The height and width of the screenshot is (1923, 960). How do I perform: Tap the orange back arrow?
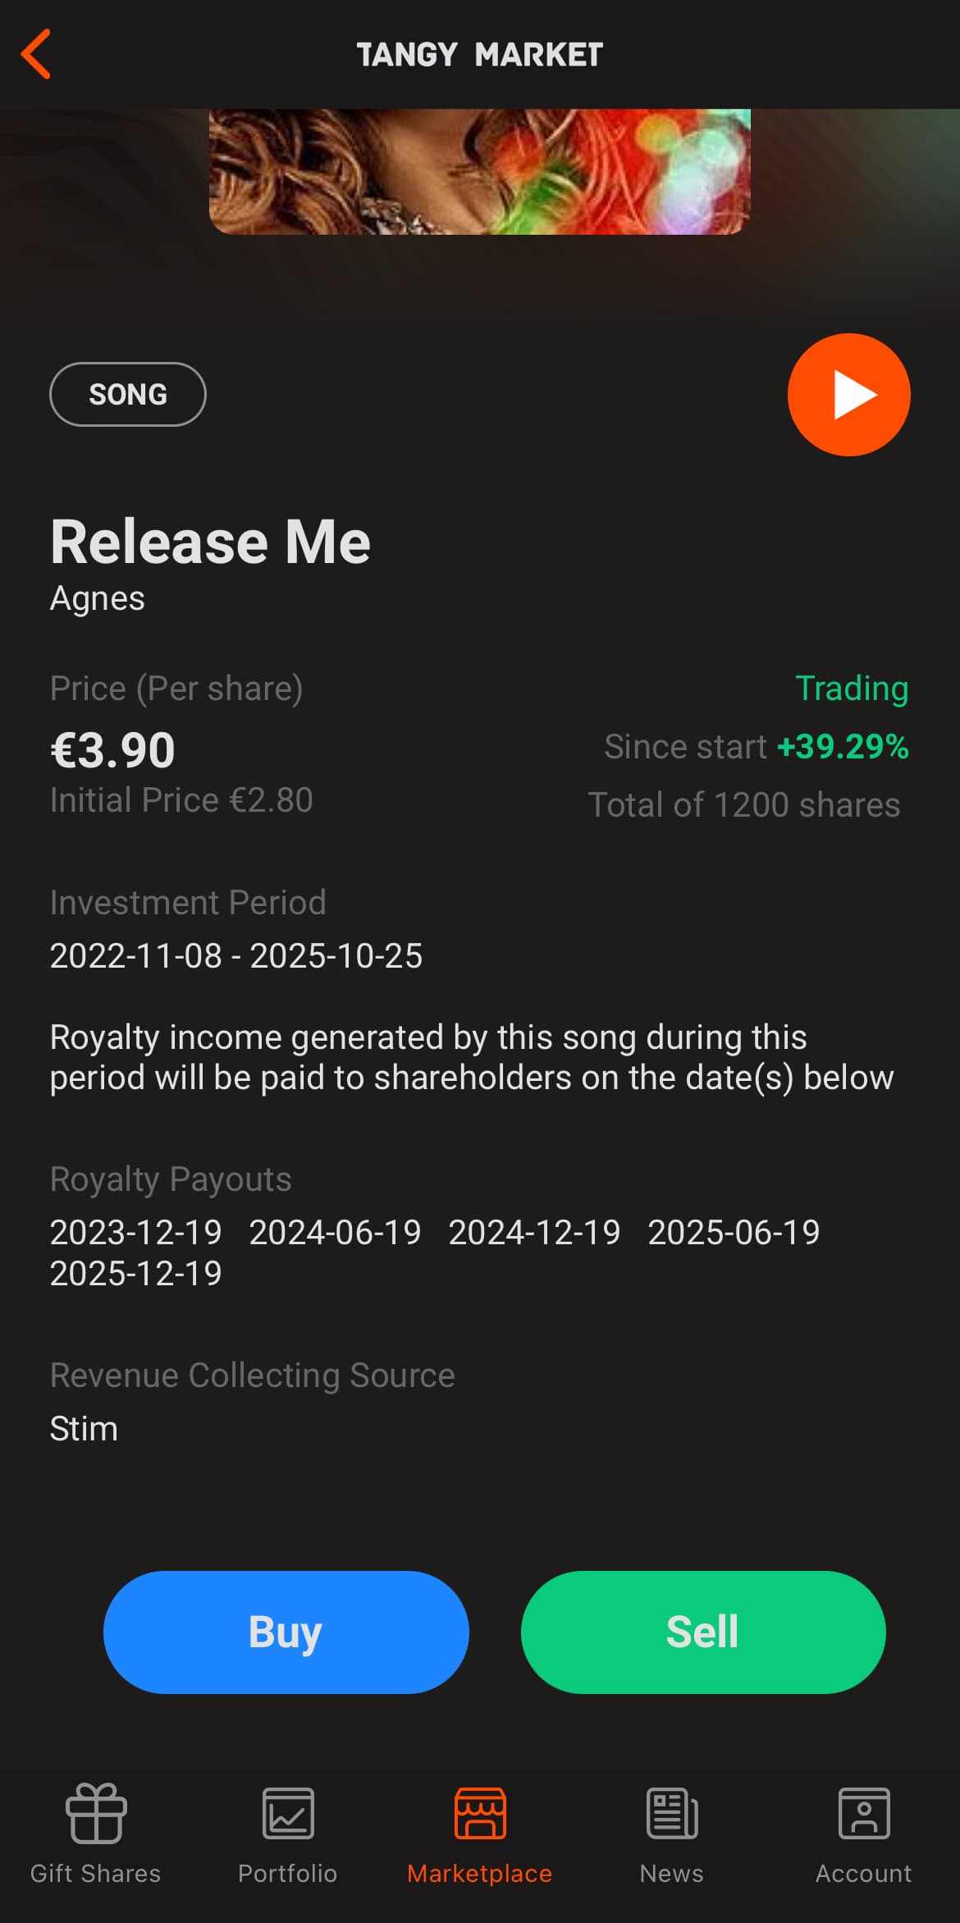(x=37, y=54)
